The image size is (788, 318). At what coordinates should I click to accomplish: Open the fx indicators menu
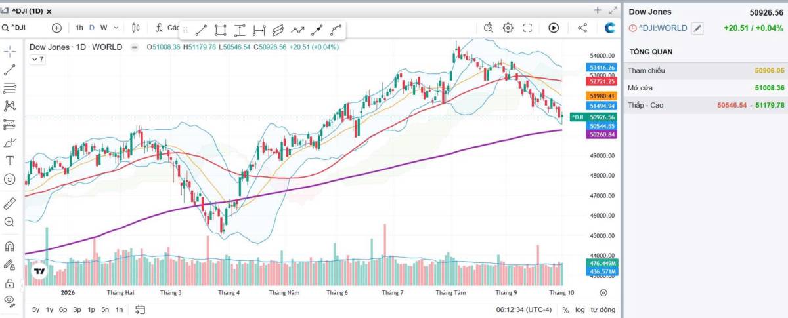pos(159,28)
